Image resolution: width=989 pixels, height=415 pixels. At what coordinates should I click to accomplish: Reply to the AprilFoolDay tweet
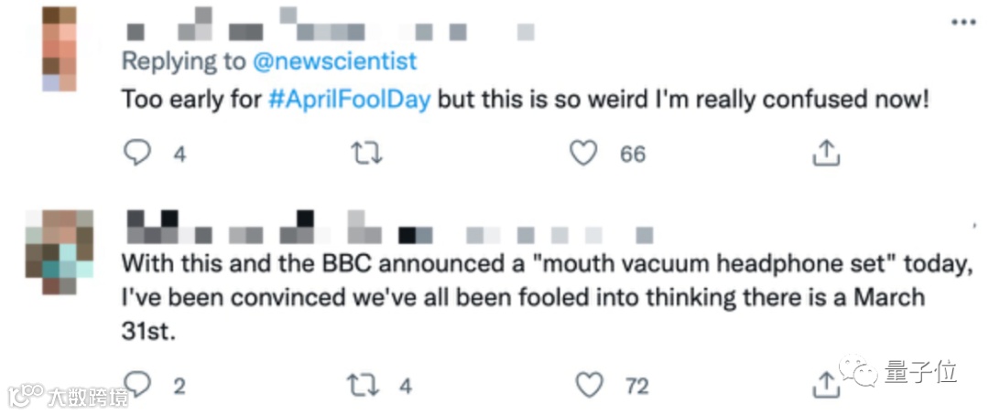137,154
